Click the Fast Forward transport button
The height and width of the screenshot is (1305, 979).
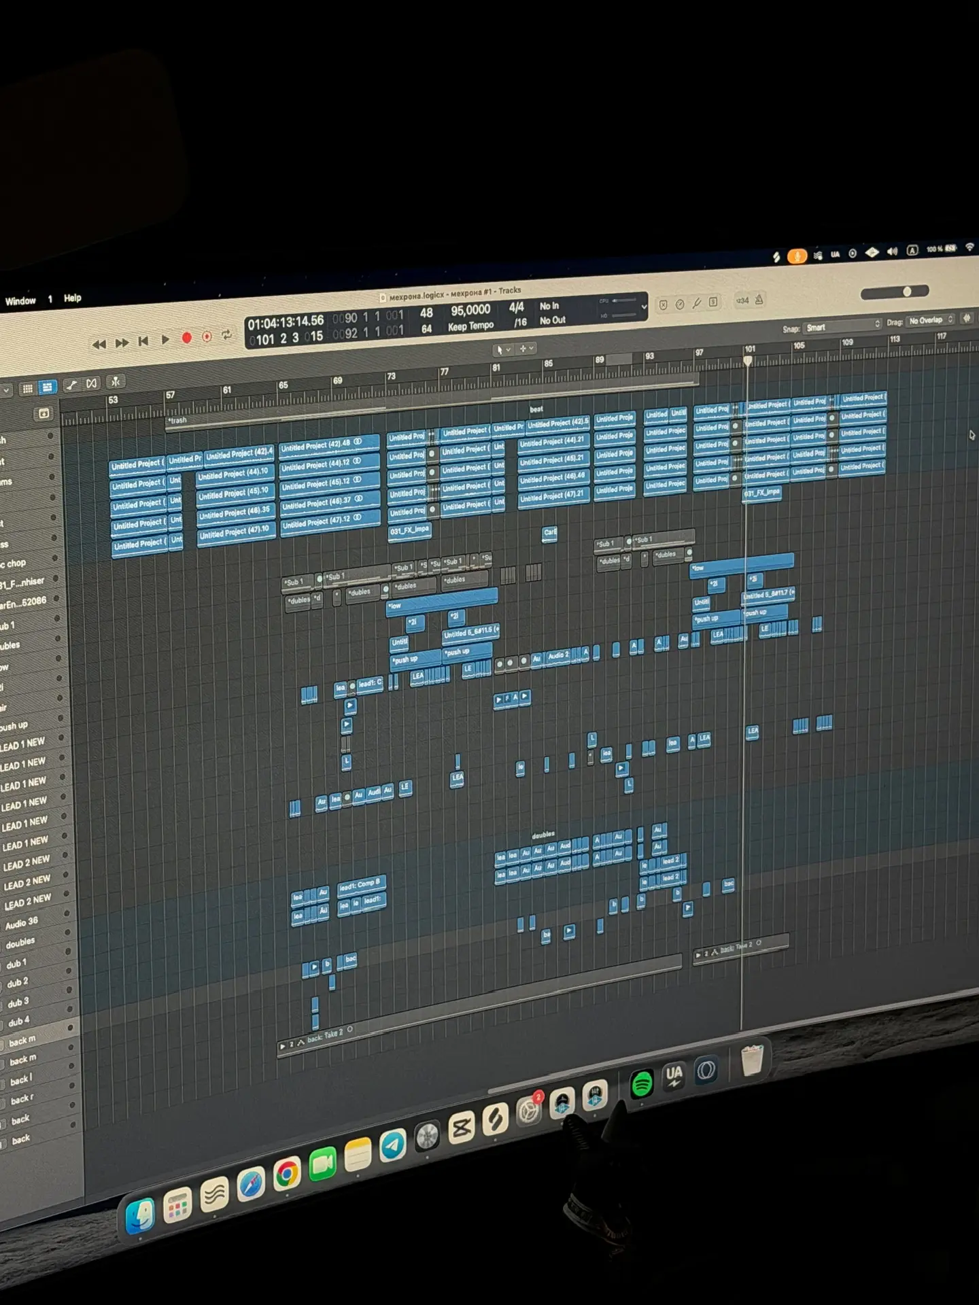pyautogui.click(x=122, y=343)
